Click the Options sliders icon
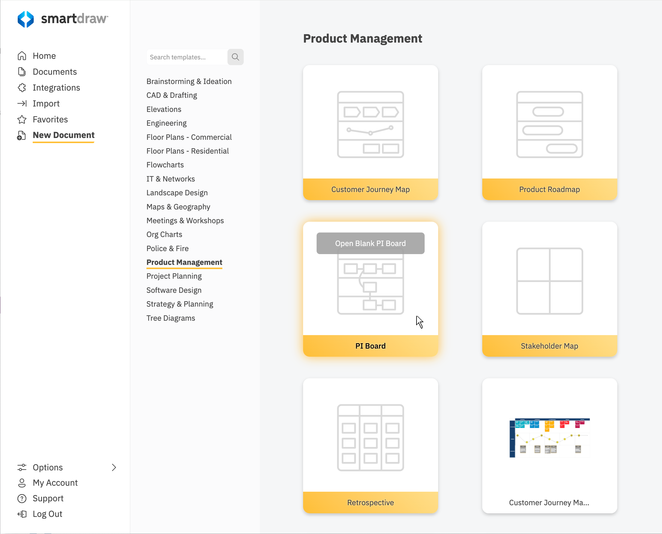Screen dimensions: 662x534 pyautogui.click(x=22, y=467)
